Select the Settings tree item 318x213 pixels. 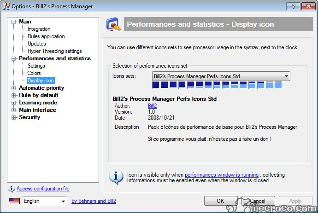[x=36, y=66]
